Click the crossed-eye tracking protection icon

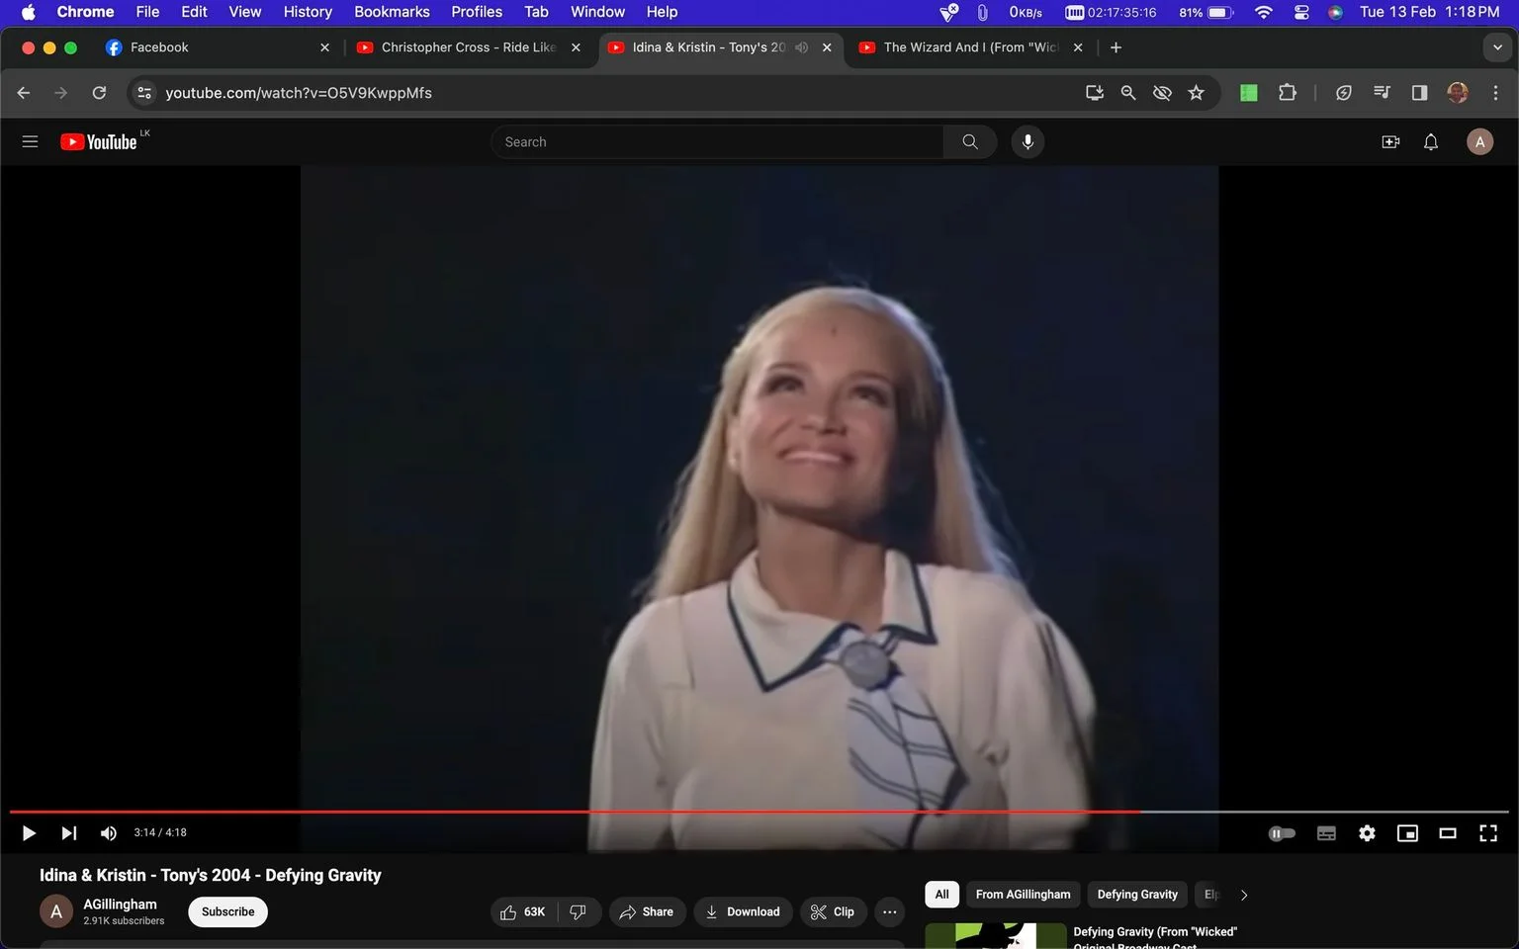pos(1162,93)
